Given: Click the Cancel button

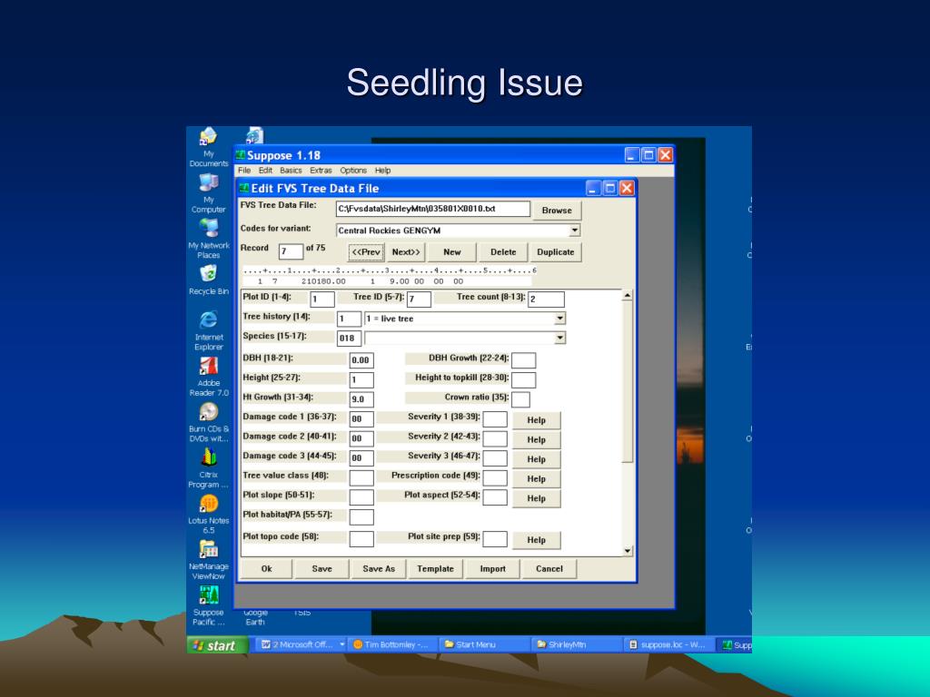Looking at the screenshot, I should 549,568.
